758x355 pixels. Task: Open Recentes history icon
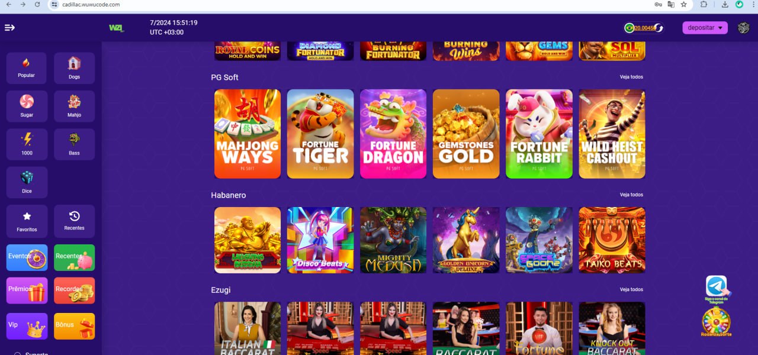74,221
